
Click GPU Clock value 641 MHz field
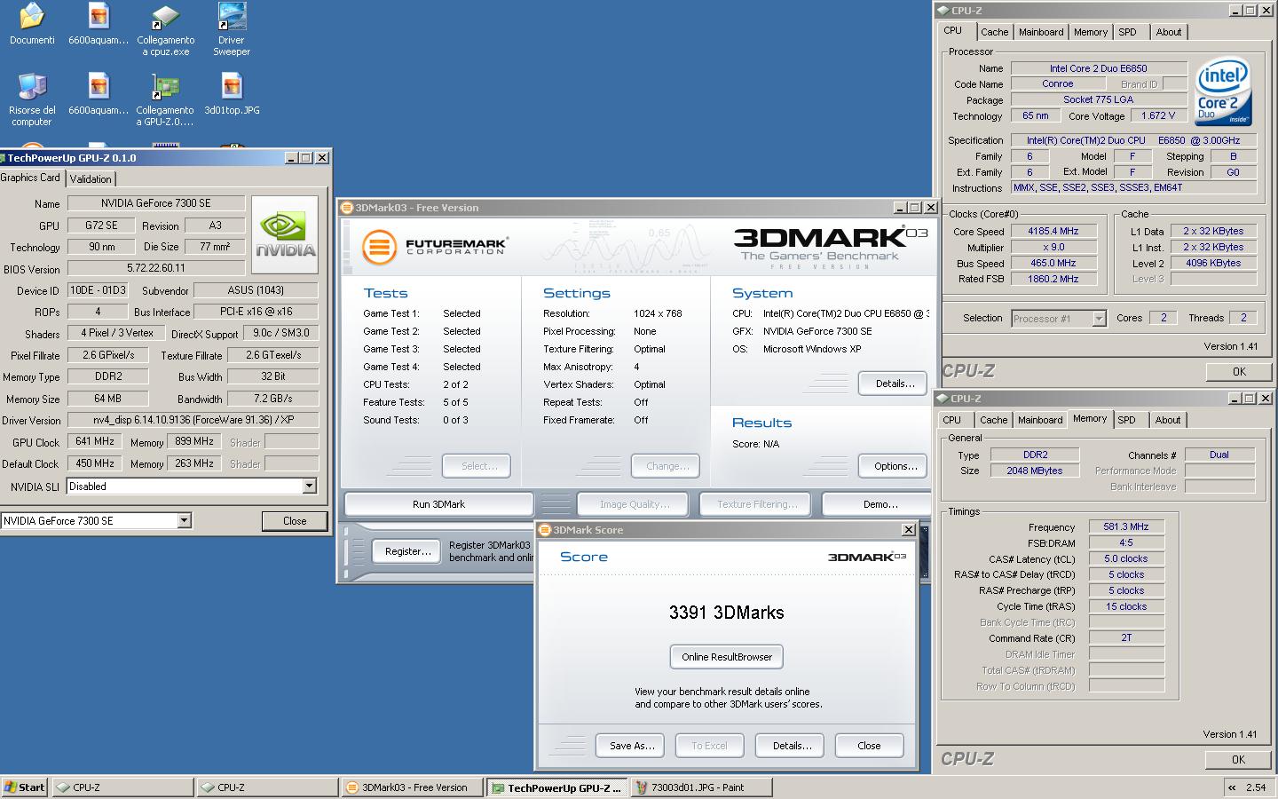point(95,442)
